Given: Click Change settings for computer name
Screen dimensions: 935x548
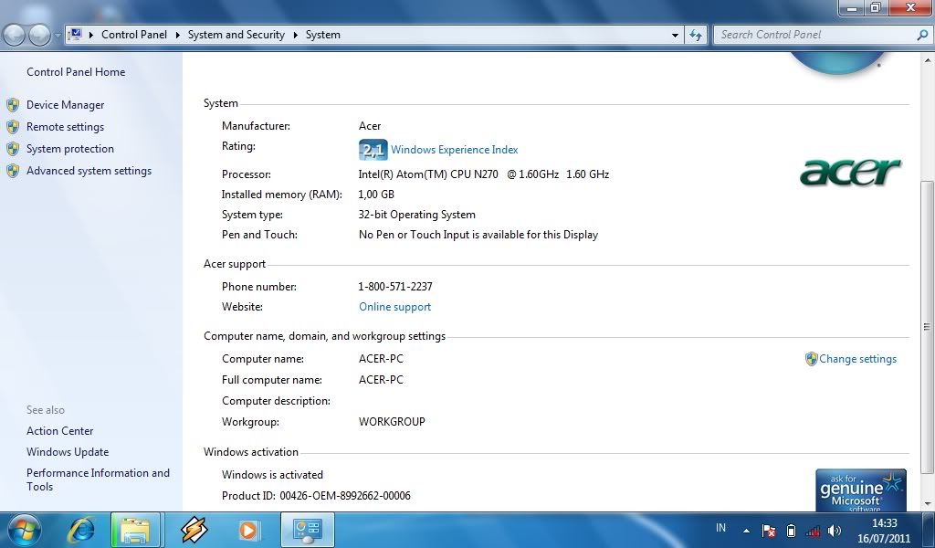Looking at the screenshot, I should click(857, 359).
